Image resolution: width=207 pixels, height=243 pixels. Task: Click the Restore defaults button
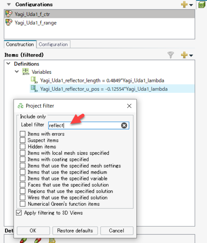[x=75, y=230]
